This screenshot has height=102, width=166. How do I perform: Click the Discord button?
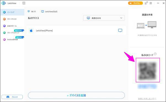[x=12, y=97]
